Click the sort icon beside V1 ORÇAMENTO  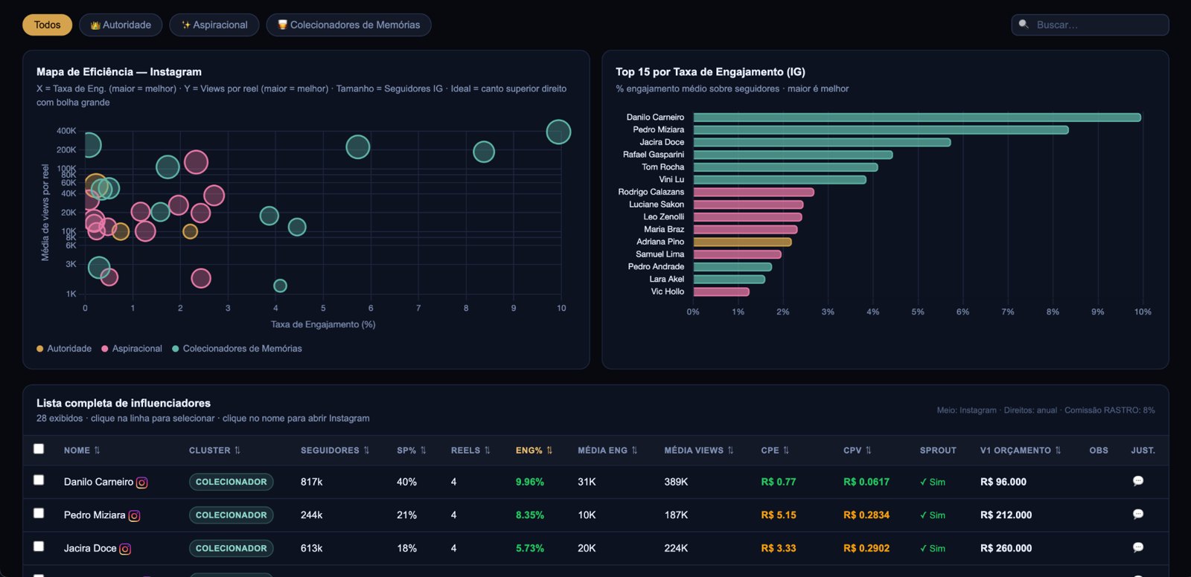pyautogui.click(x=1058, y=451)
